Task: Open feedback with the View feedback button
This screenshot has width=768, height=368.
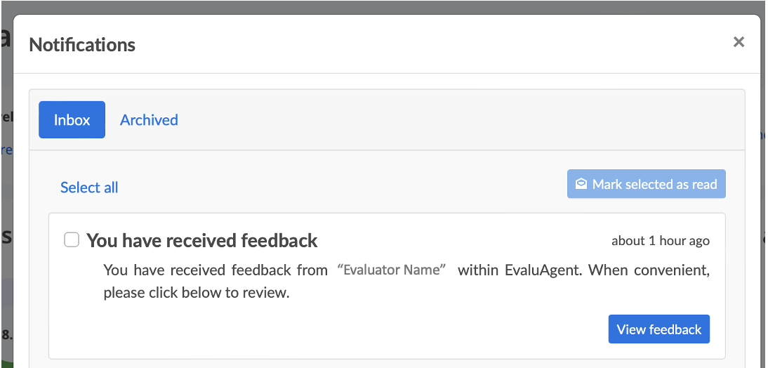Action: 658,329
